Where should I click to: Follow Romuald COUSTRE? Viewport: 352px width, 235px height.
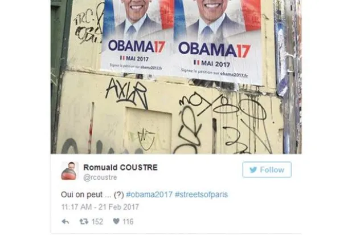click(267, 169)
